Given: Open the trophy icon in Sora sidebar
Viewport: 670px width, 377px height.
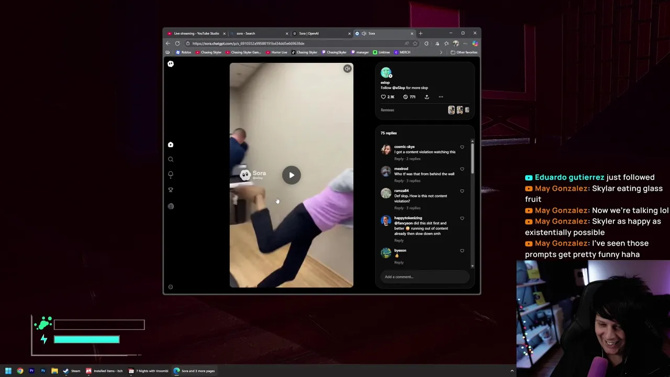Looking at the screenshot, I should [170, 190].
